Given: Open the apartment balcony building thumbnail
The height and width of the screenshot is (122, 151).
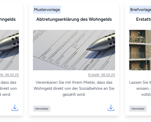Looking at the screenshot, I should (x=140, y=50).
